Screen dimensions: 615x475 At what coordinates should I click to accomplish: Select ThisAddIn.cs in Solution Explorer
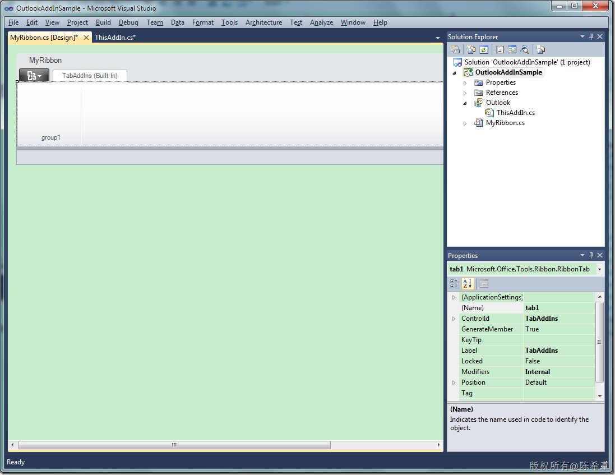(x=515, y=113)
